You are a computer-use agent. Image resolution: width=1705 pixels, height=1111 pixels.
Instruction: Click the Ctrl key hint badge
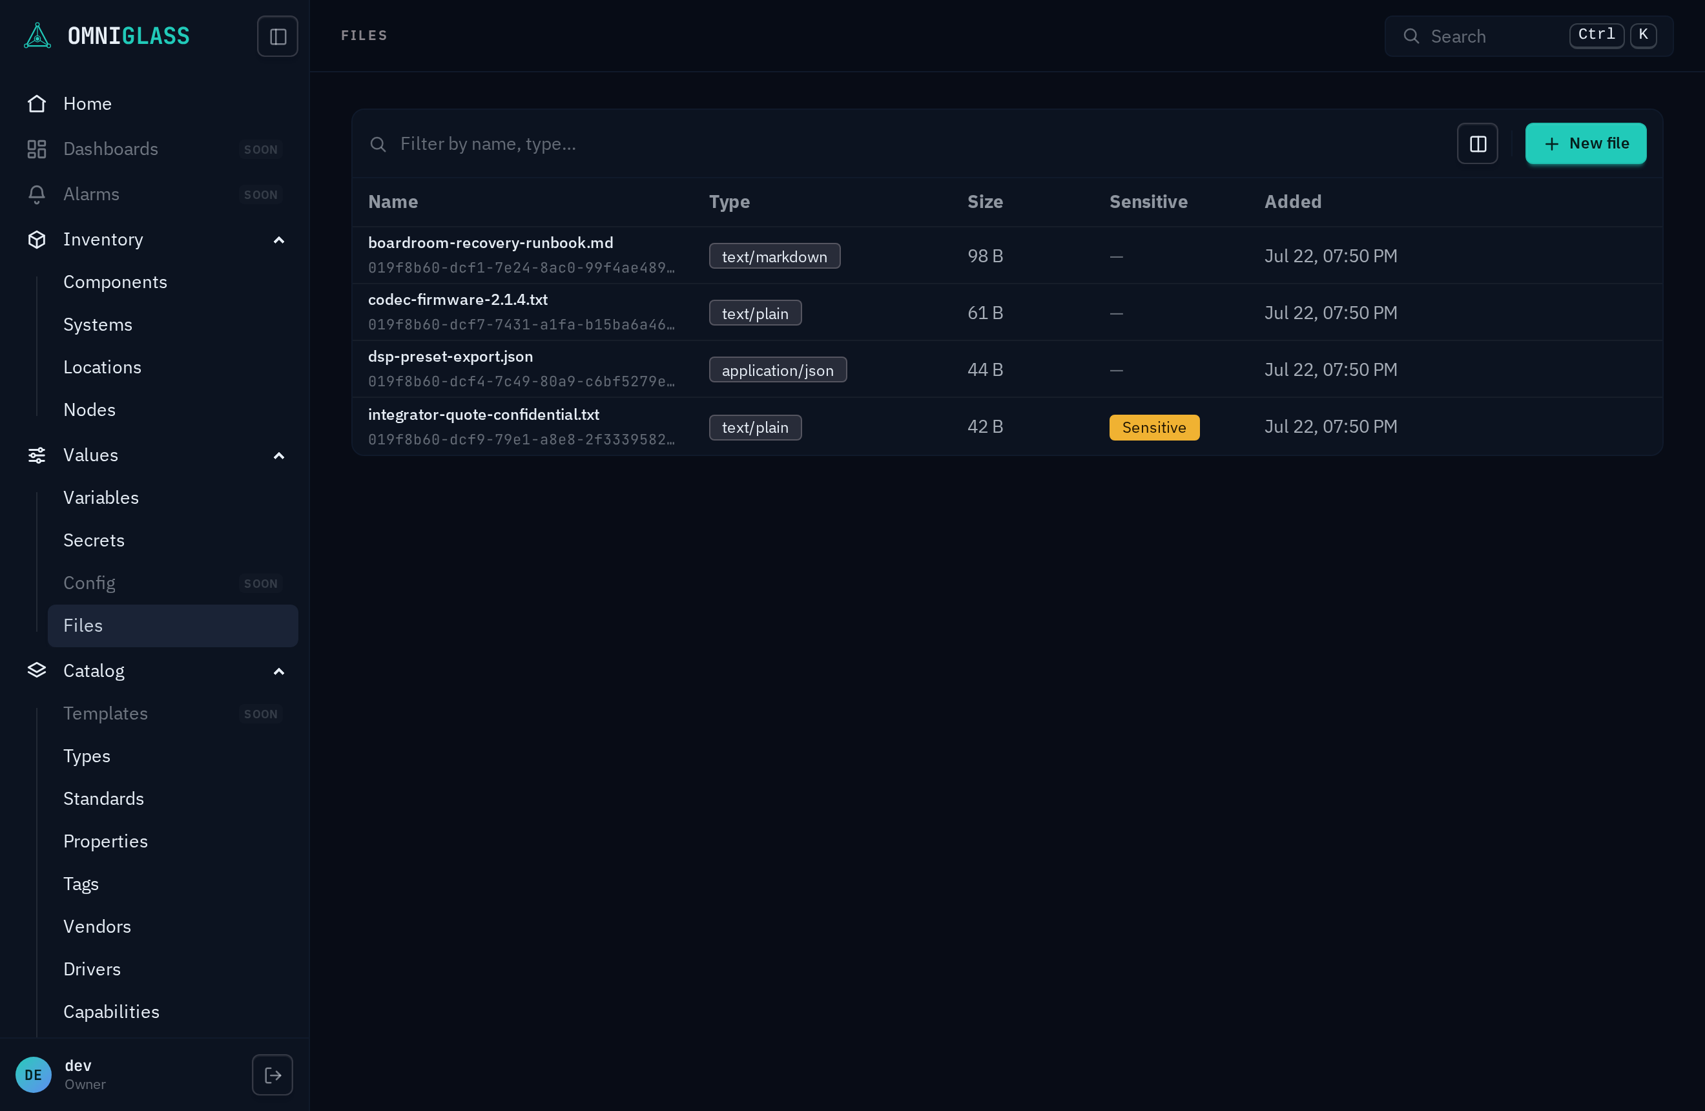[x=1596, y=35]
